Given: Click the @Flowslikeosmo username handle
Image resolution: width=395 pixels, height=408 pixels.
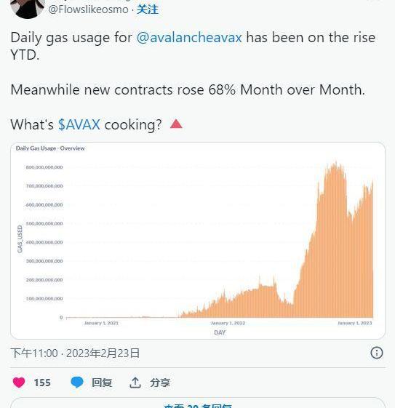Looking at the screenshot, I should coord(89,9).
